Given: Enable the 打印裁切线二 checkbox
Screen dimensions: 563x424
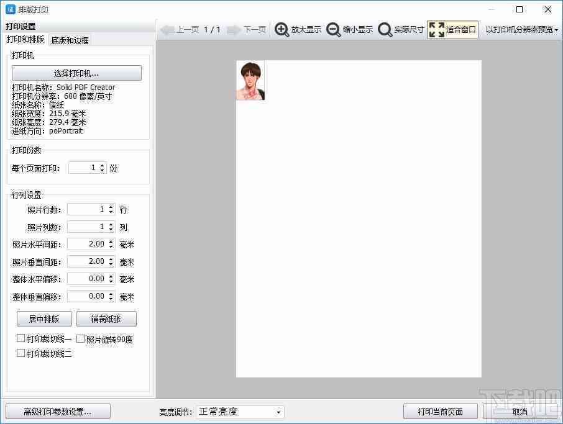Looking at the screenshot, I should click(21, 353).
